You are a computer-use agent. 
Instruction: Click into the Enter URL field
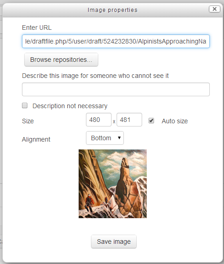[116, 41]
